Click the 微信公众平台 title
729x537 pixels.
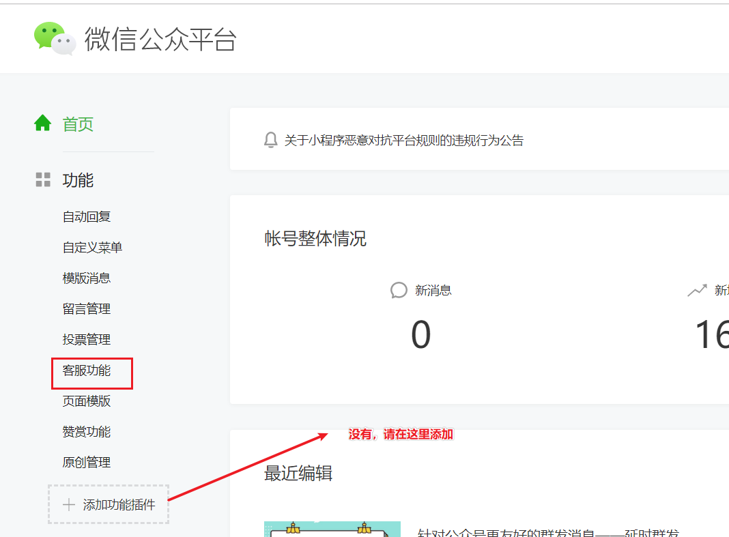tap(160, 39)
